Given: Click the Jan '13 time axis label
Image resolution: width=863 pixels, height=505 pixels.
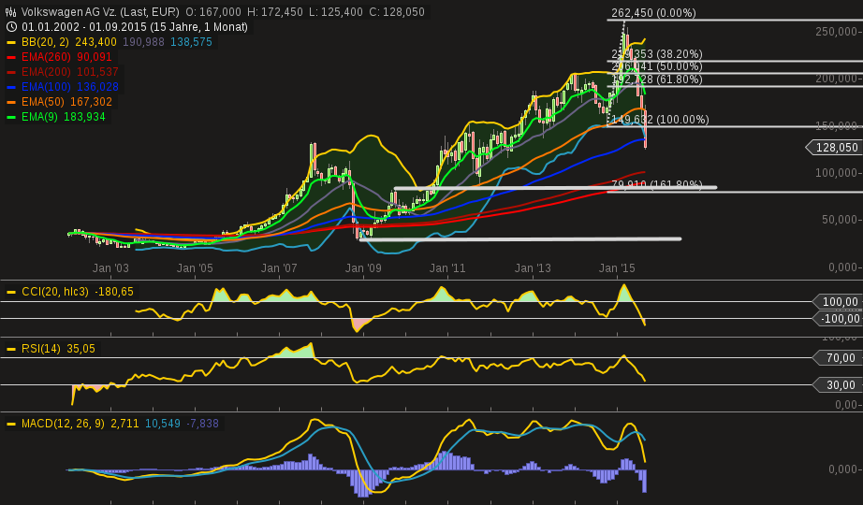Looking at the screenshot, I should [x=533, y=267].
